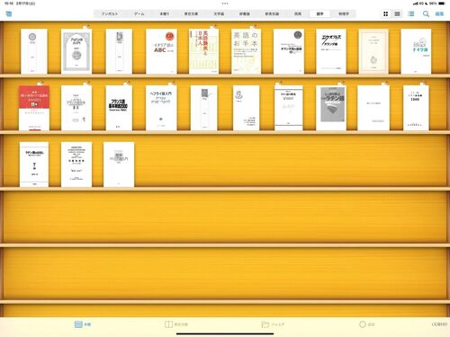Switch to shelf row view icon
This screenshot has width=450, height=337.
(397, 13)
